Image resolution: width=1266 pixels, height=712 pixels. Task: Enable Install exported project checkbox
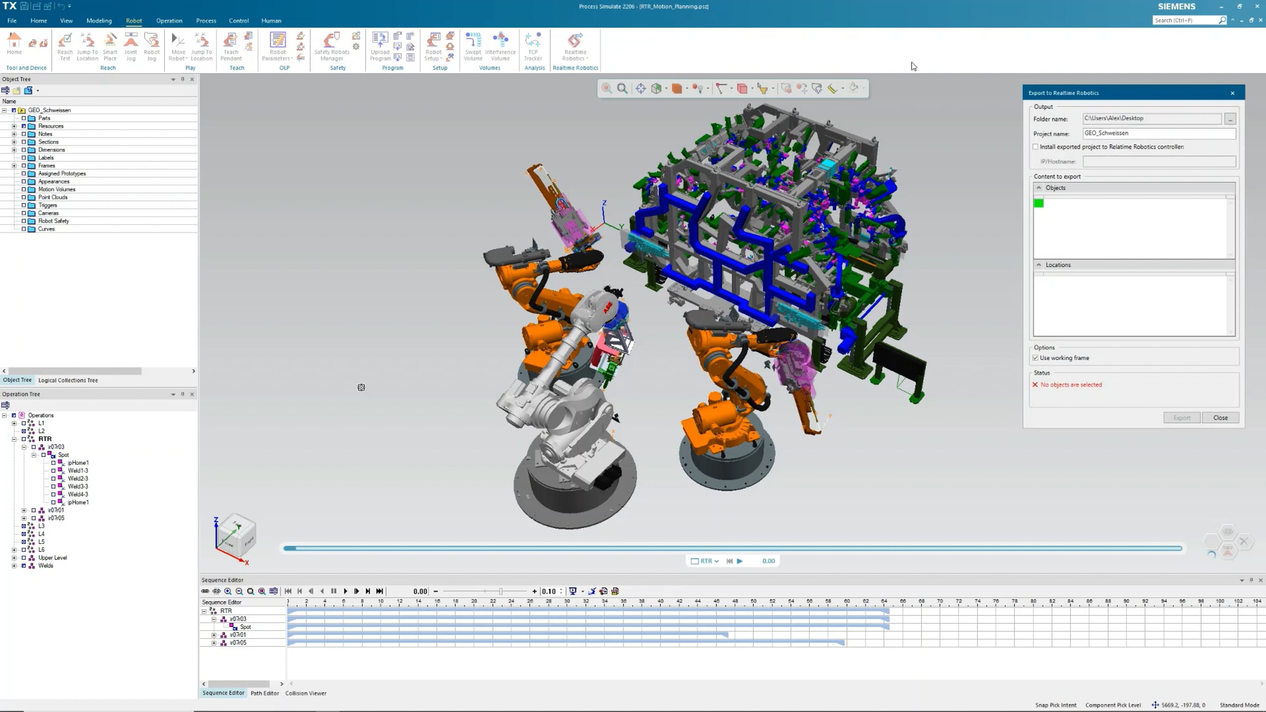point(1035,147)
